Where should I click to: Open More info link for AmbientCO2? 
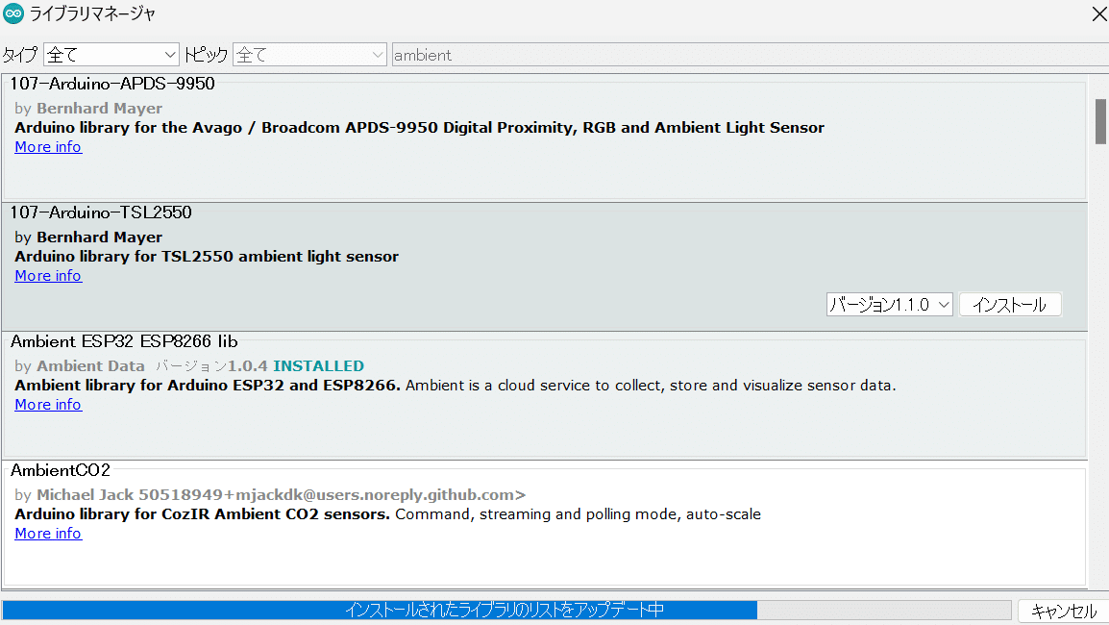click(48, 534)
